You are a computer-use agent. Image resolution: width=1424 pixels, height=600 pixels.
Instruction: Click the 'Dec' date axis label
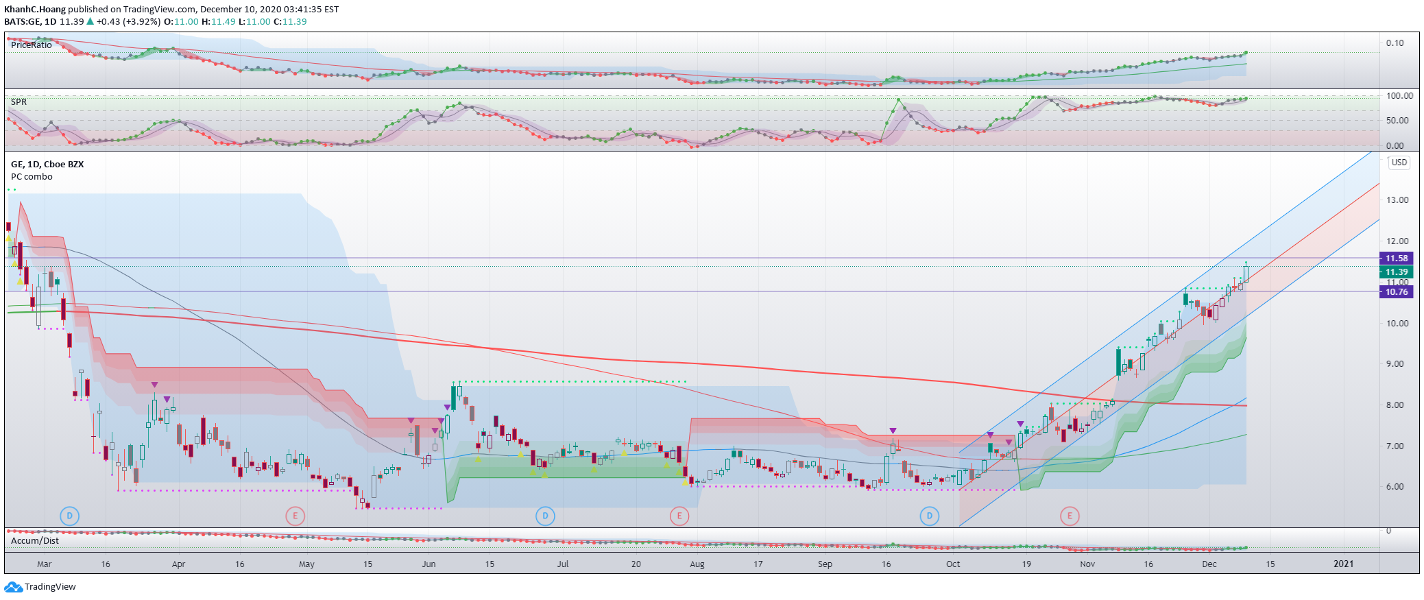tap(1209, 564)
